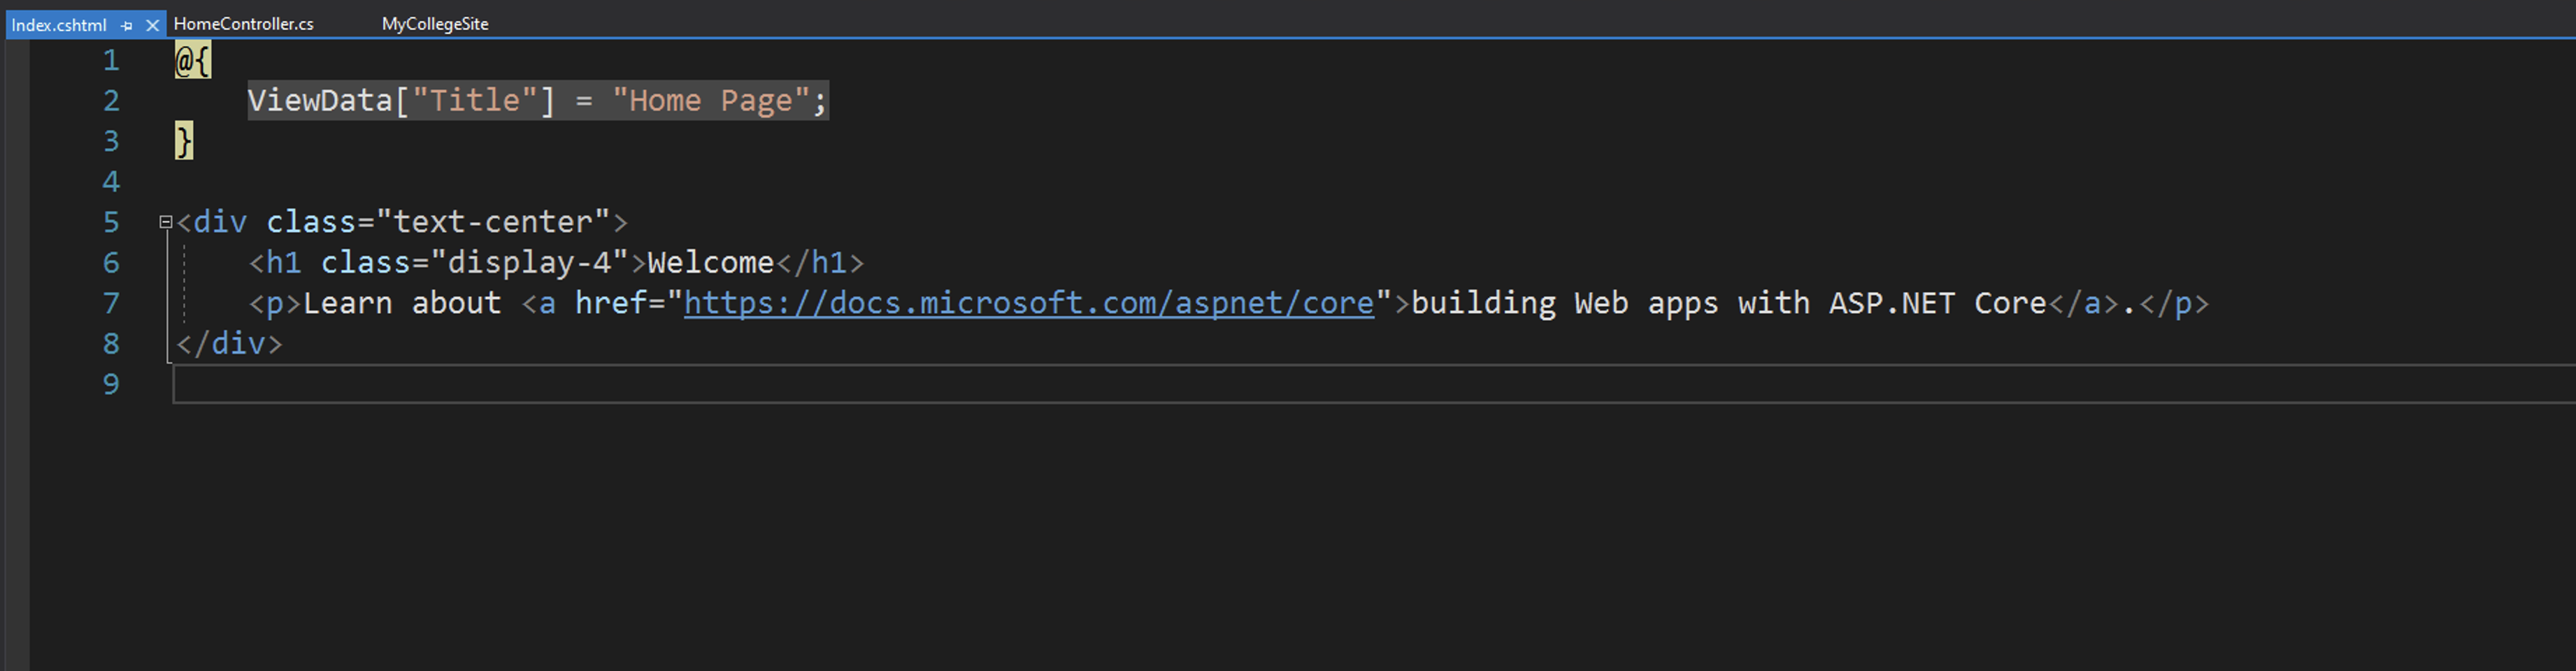This screenshot has width=2576, height=671.
Task: Open the MyCollegeSite tab
Action: click(x=434, y=24)
